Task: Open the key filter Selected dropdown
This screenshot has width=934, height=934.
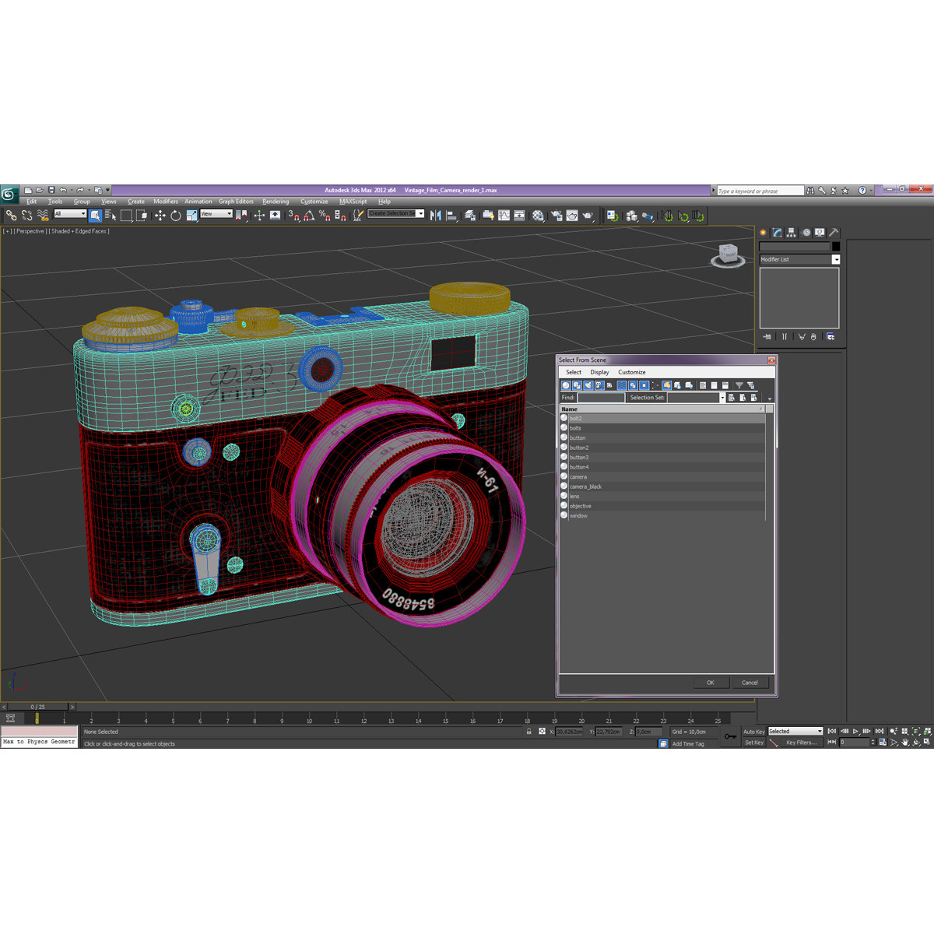Action: pos(795,732)
